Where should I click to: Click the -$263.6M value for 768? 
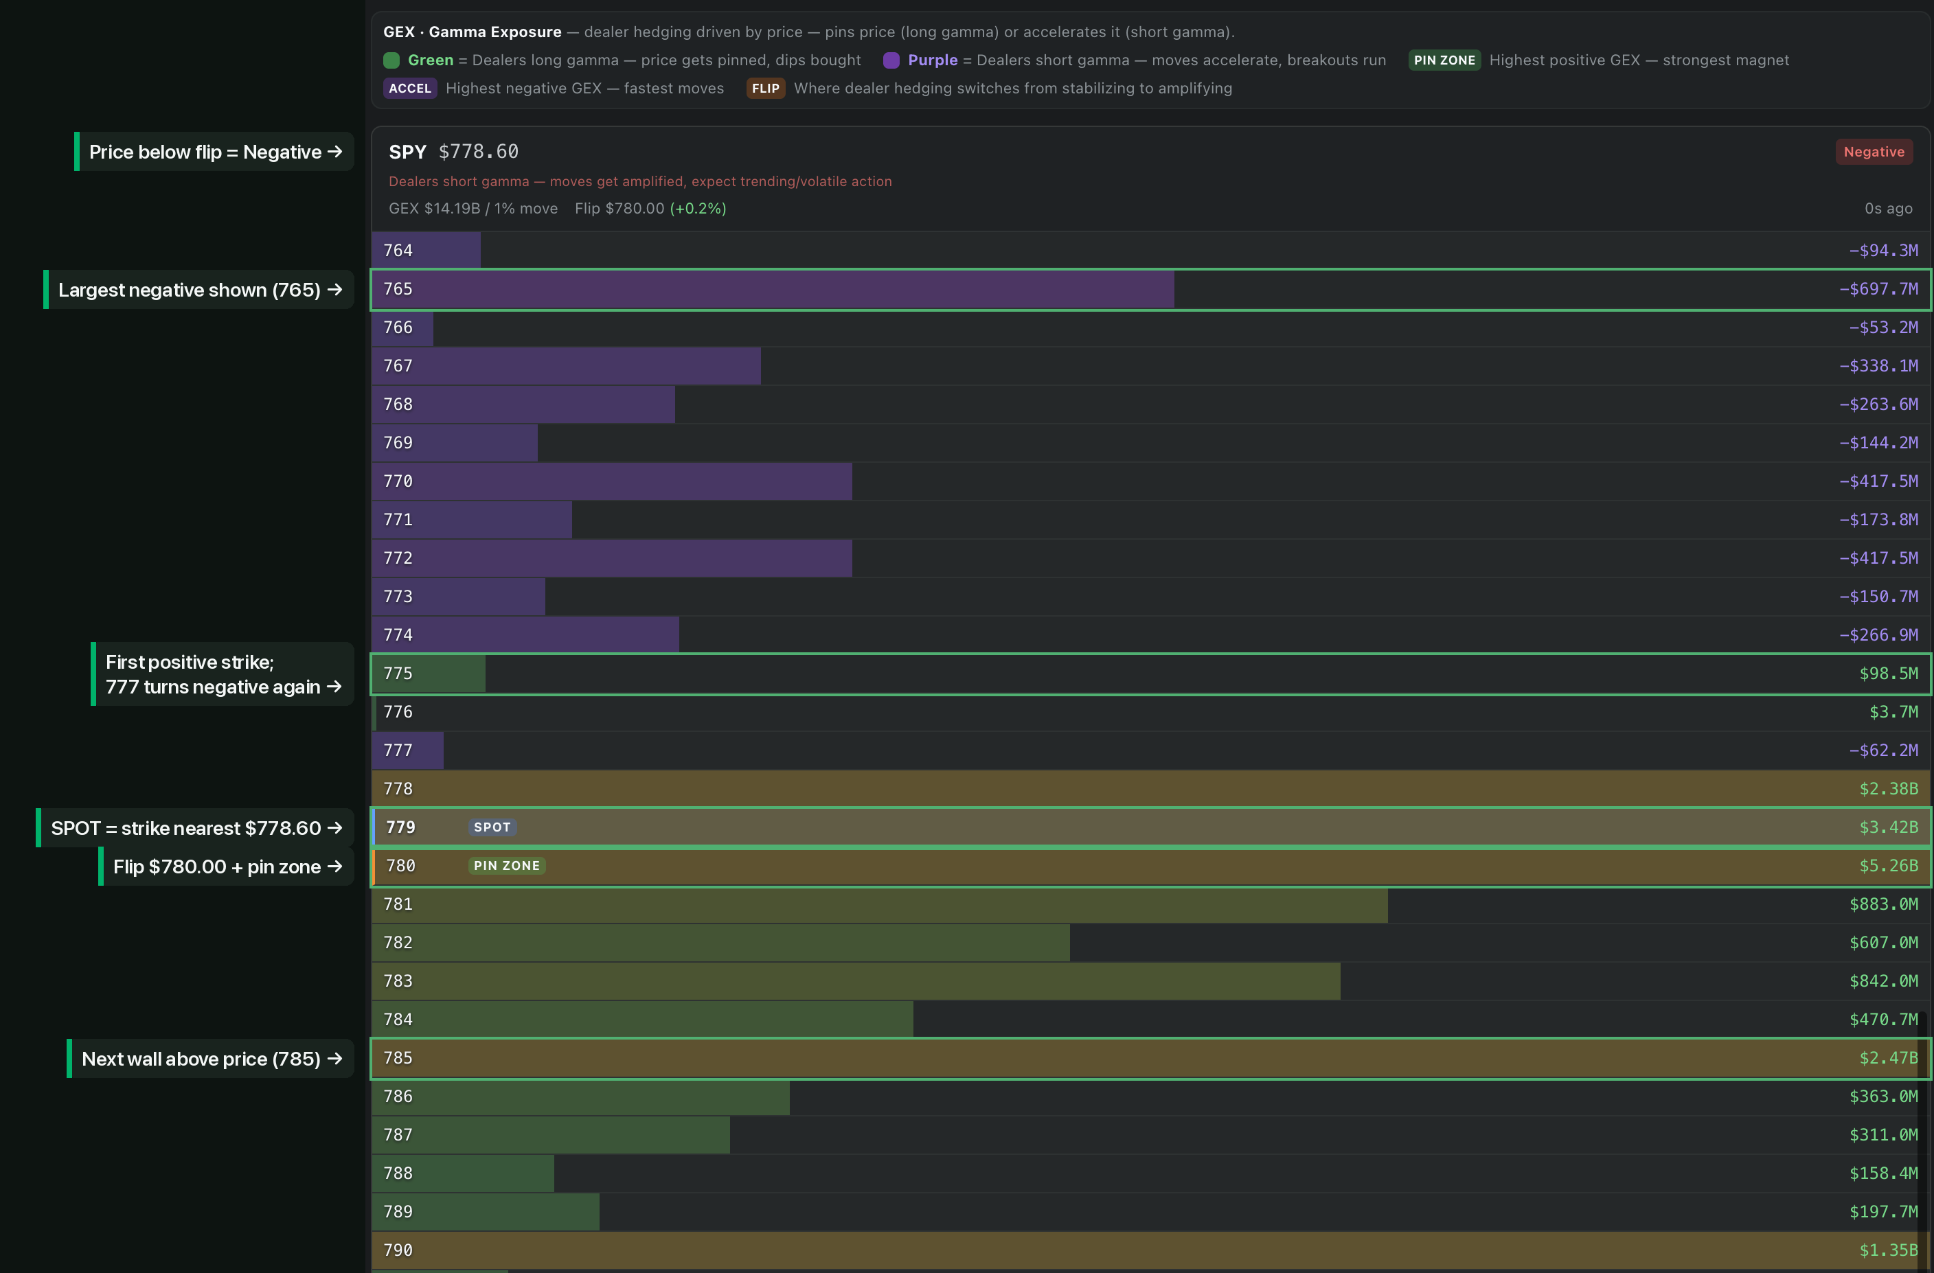pyautogui.click(x=1878, y=404)
